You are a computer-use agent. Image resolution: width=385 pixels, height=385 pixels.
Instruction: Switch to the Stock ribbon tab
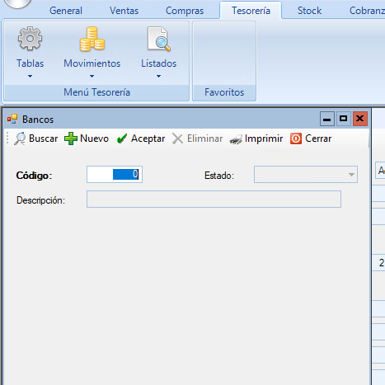309,11
